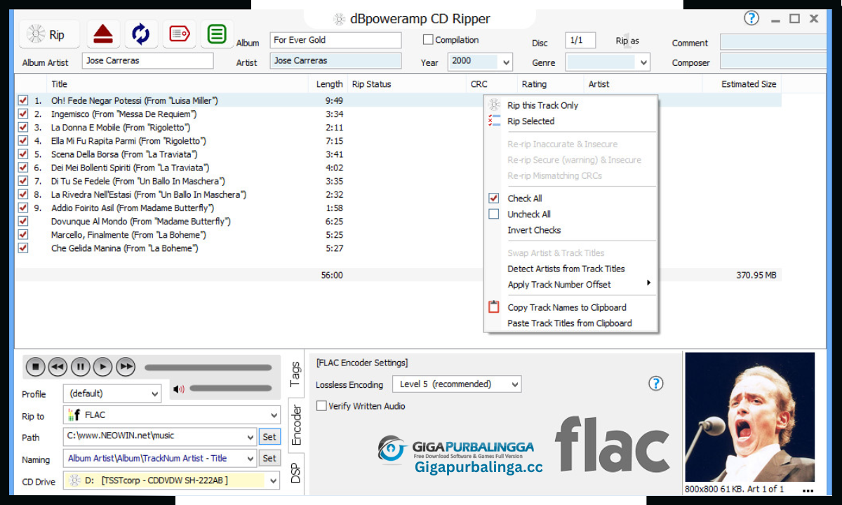Uncheck track 7 Di Tu Se Fedele
Screen dimensions: 842x505
tap(23, 181)
